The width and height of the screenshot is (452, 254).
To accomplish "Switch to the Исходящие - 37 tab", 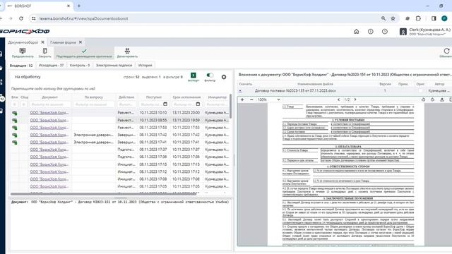I will [x=51, y=66].
